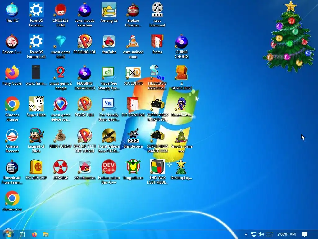The height and width of the screenshot is (239, 318).
Task: Open the touch keyboard tray icon
Action: click(x=270, y=234)
